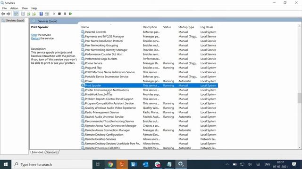Open the notification center icon
302x169 pixels.
[294, 164]
